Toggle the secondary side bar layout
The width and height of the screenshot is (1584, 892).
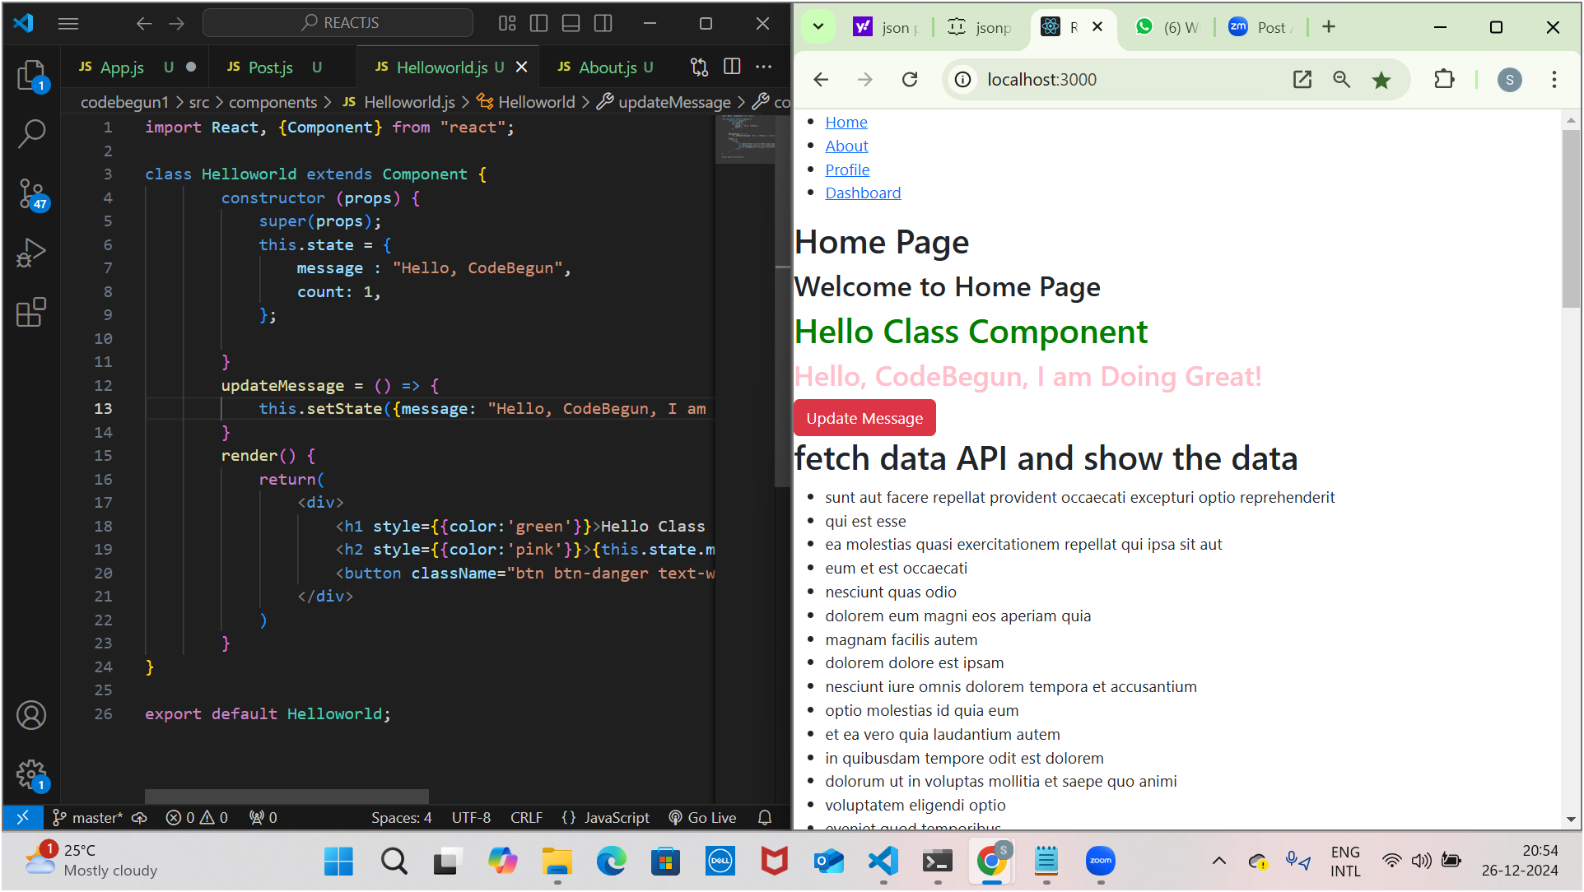(603, 23)
